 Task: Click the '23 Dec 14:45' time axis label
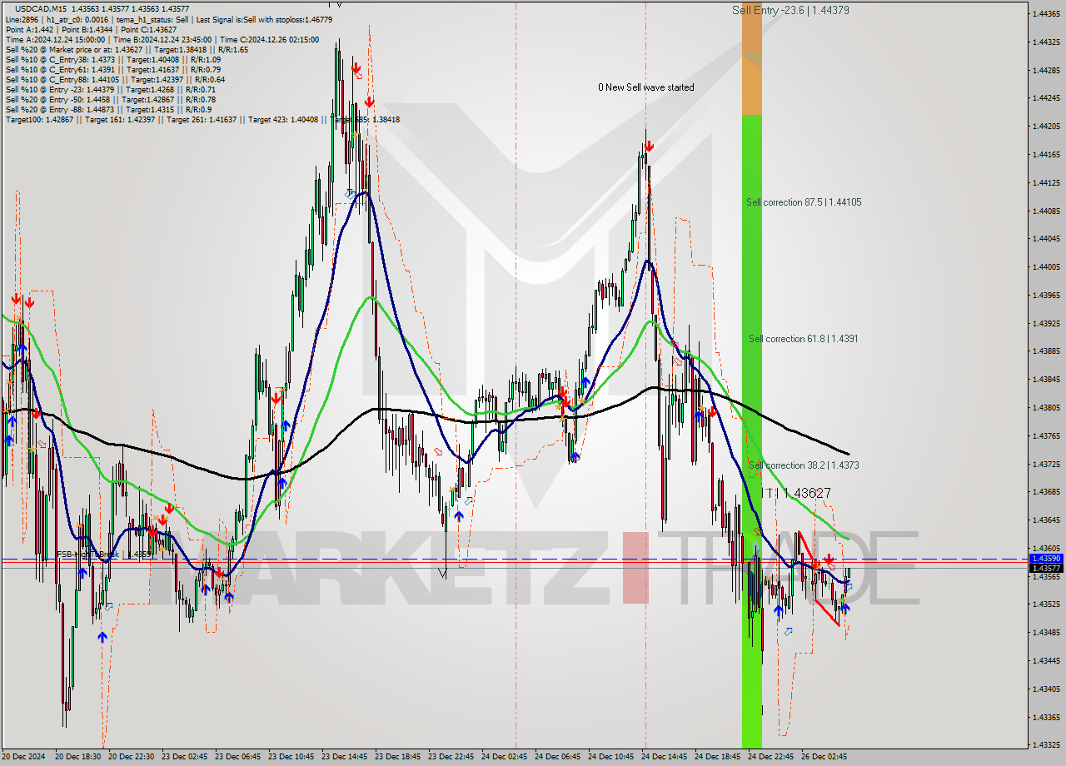coord(344,757)
